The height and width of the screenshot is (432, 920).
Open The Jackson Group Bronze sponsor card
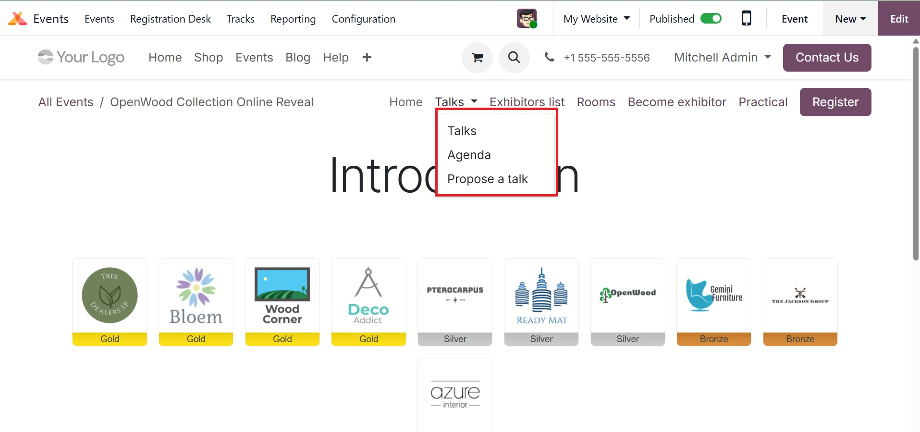(800, 302)
